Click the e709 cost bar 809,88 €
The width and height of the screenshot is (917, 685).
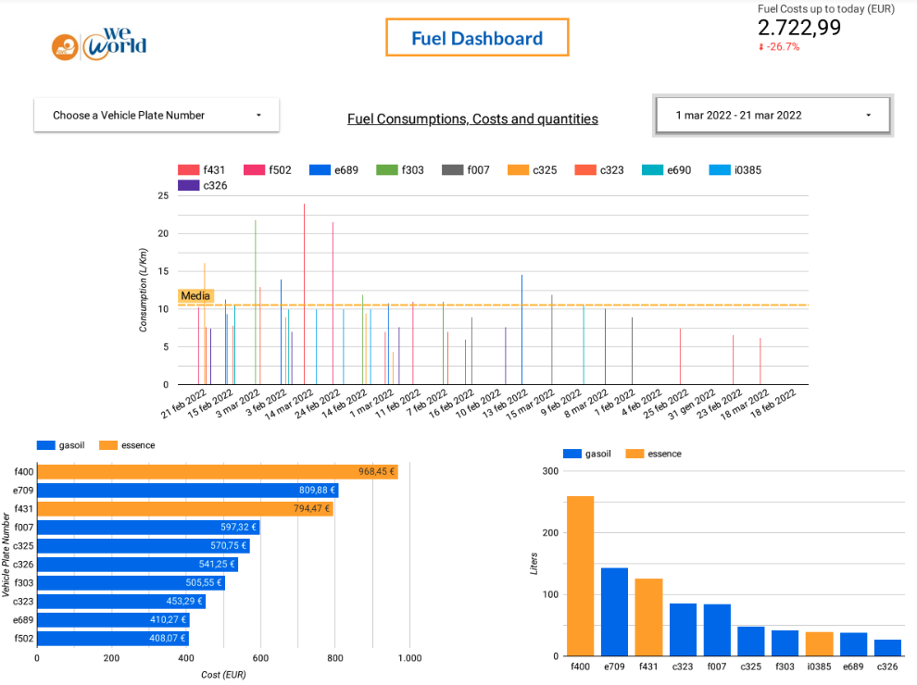pyautogui.click(x=187, y=491)
